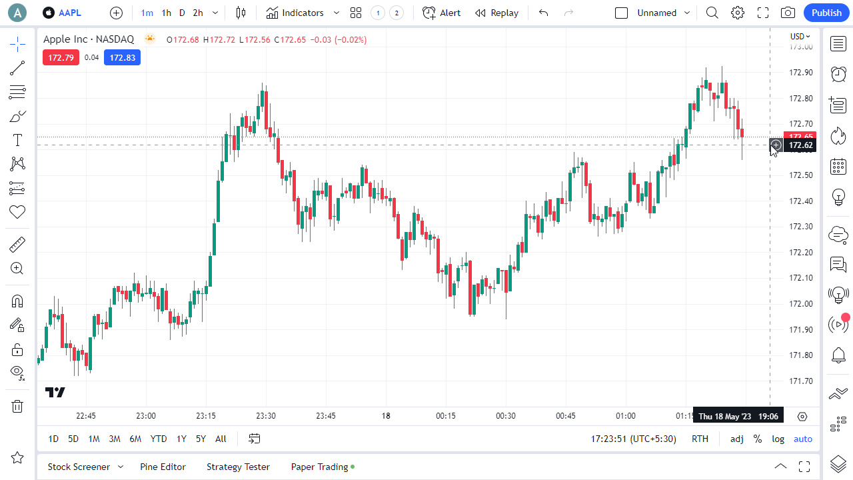Select the trend line drawing tool
This screenshot has width=853, height=480.
[x=17, y=68]
